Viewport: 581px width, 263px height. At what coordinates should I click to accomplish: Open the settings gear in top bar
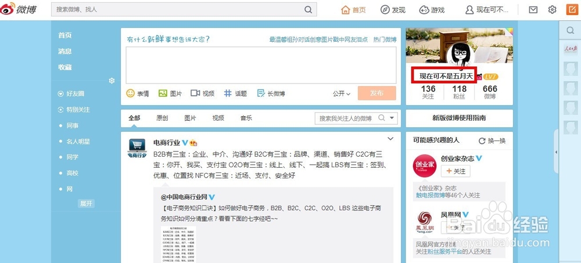[552, 10]
